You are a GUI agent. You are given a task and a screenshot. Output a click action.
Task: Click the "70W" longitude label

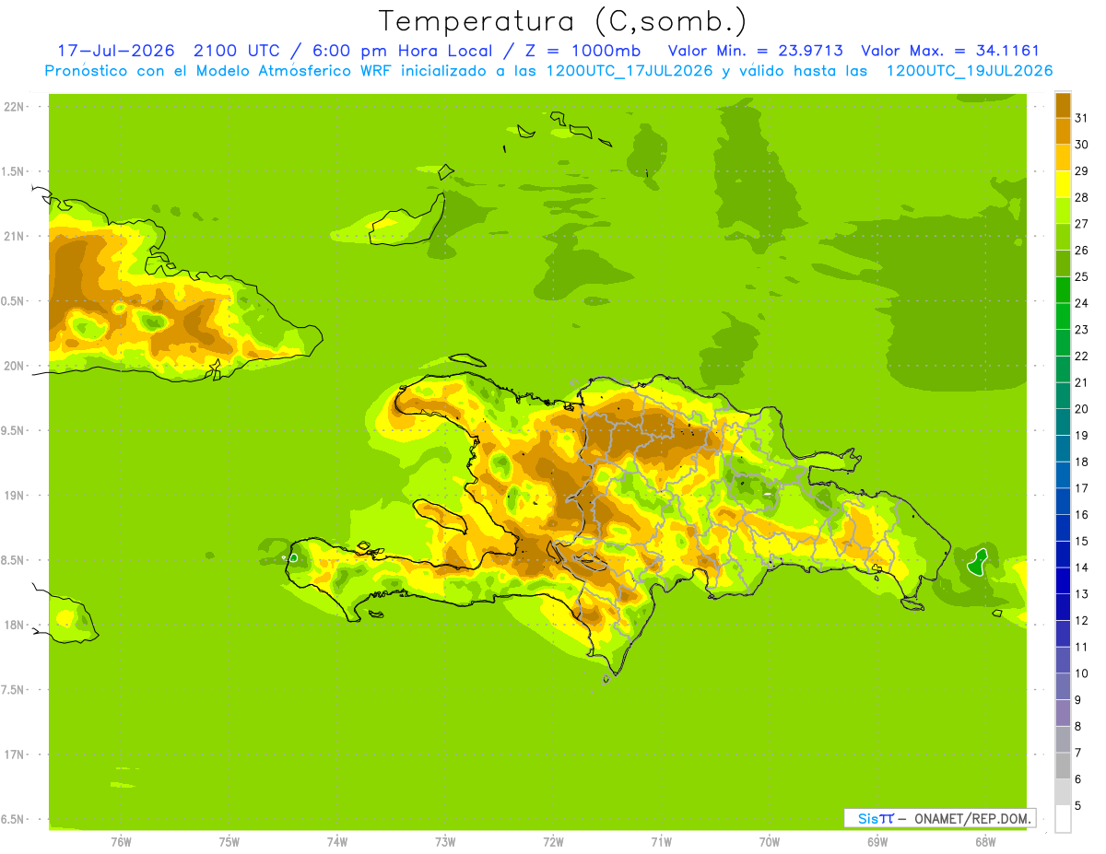pos(770,842)
